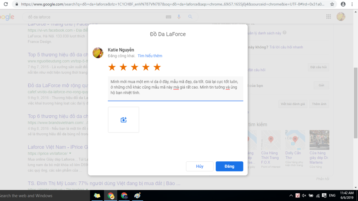Click the help question-mark icon beside 'danh sách này'
Screen dimensions: 358x201
tap(284, 33)
